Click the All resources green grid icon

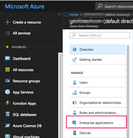click(8, 69)
